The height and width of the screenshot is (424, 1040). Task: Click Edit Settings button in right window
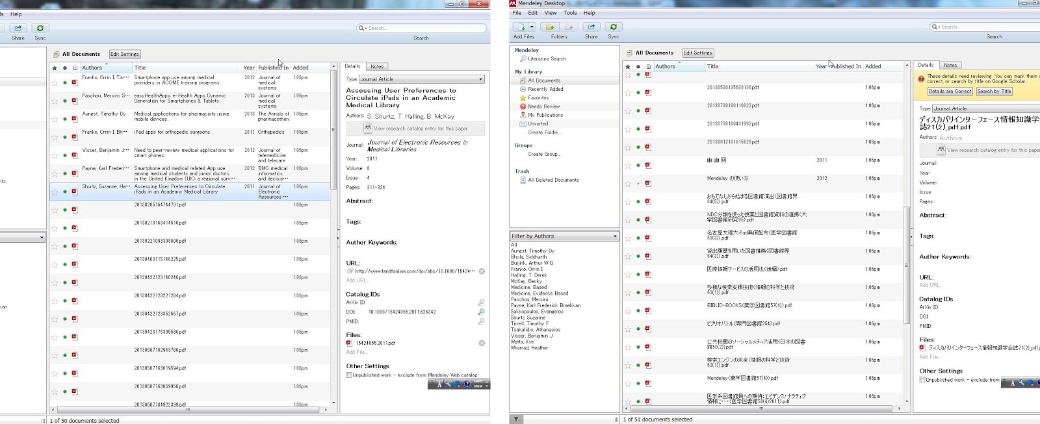pos(697,53)
